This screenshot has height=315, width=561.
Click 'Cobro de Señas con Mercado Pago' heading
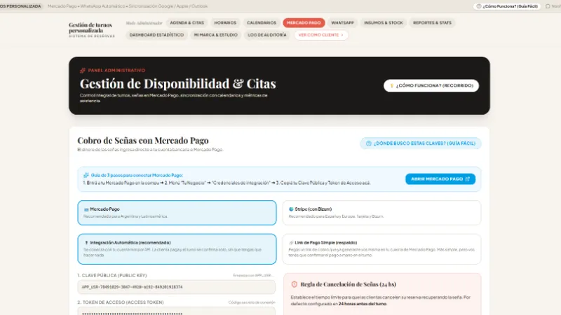143,141
